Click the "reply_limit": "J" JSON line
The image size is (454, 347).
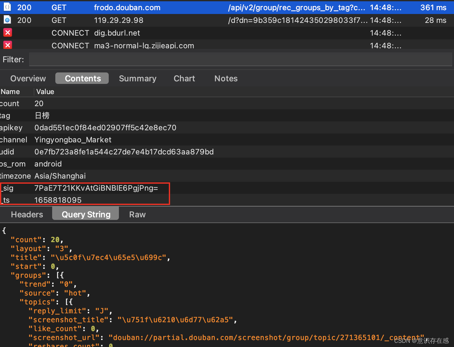[x=70, y=311]
